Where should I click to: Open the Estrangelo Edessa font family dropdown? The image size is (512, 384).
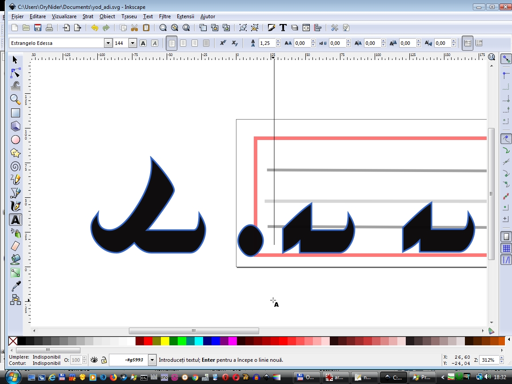[x=108, y=43]
